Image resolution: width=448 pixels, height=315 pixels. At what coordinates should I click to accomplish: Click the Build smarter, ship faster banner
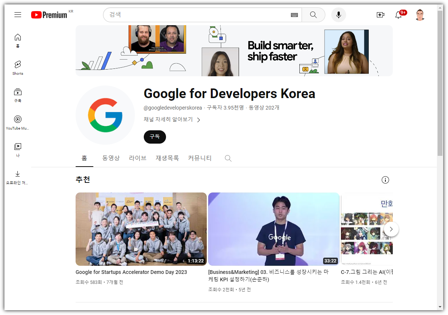pos(234,51)
